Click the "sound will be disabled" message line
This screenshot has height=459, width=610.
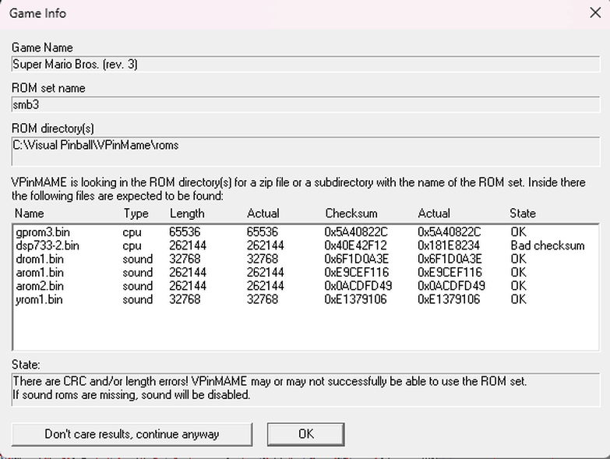tap(132, 395)
